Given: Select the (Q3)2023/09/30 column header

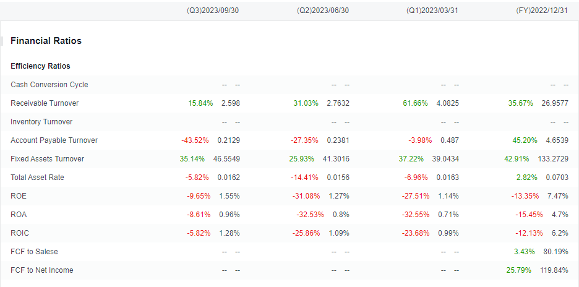Looking at the screenshot, I should (x=213, y=11).
